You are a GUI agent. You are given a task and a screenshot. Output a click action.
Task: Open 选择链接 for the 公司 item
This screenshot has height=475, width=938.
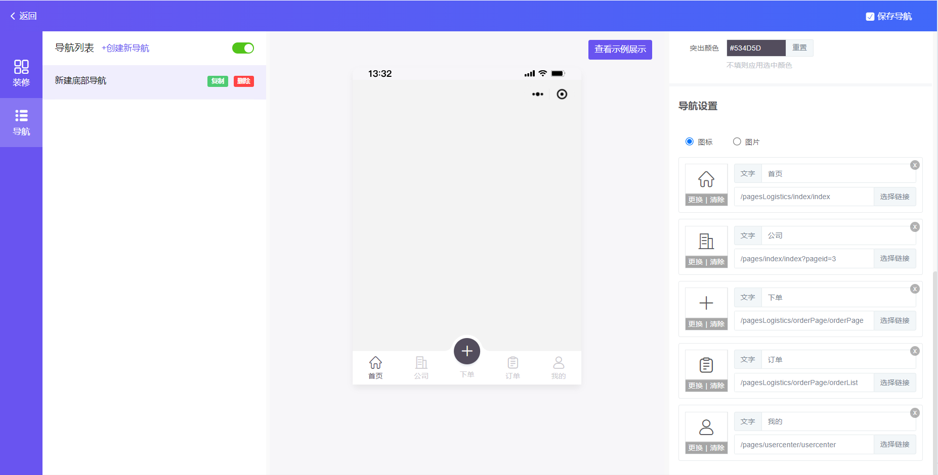(894, 258)
